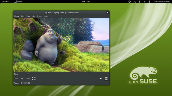Open the Bluetooth status icon
The width and height of the screenshot is (172, 96).
coord(139,2)
